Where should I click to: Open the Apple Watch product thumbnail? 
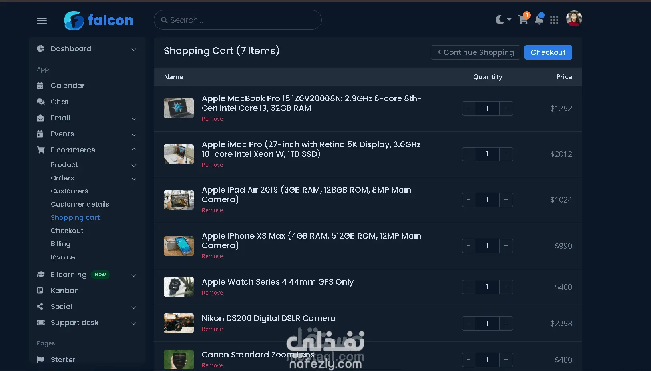[x=179, y=287]
